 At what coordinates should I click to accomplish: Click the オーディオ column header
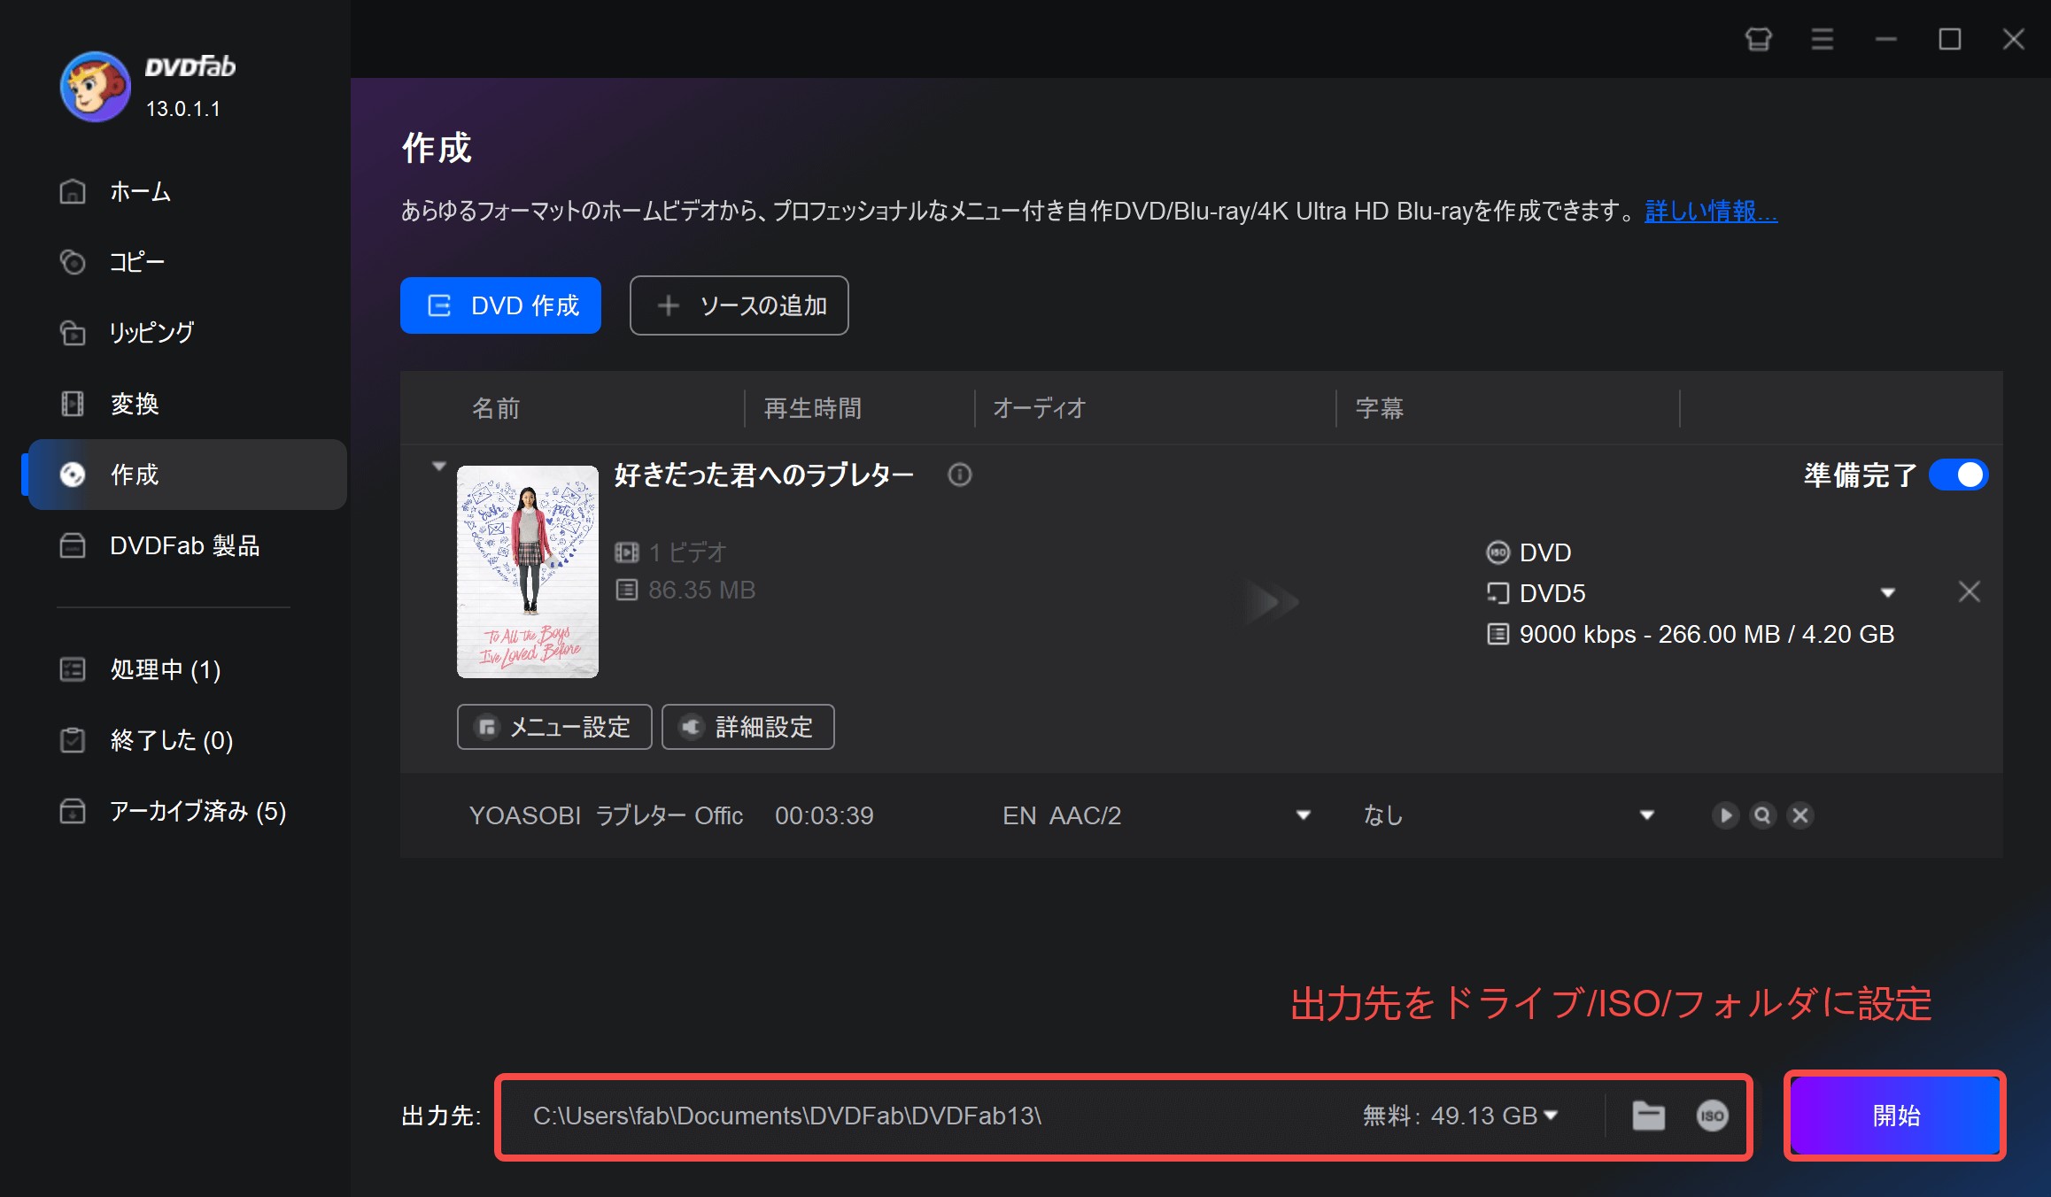(1039, 408)
